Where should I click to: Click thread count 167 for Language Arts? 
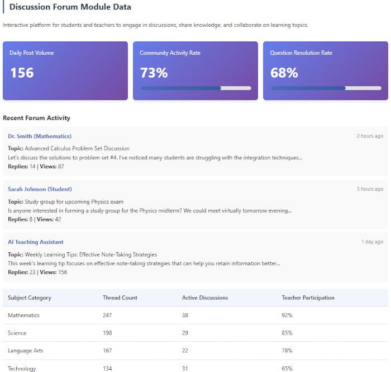tap(107, 351)
